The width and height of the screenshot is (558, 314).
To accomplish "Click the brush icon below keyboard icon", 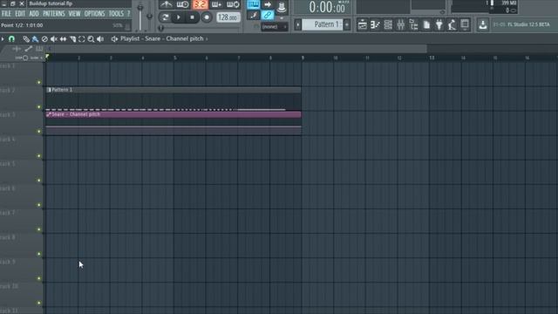I will pos(254,16).
